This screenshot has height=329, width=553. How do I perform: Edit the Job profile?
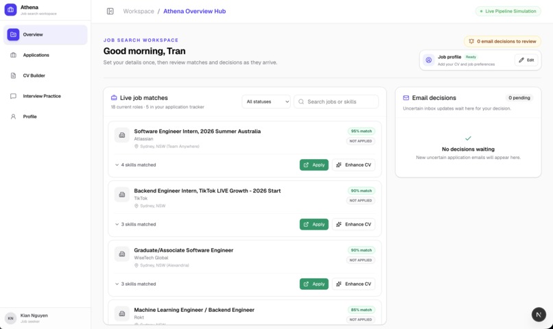tap(526, 60)
